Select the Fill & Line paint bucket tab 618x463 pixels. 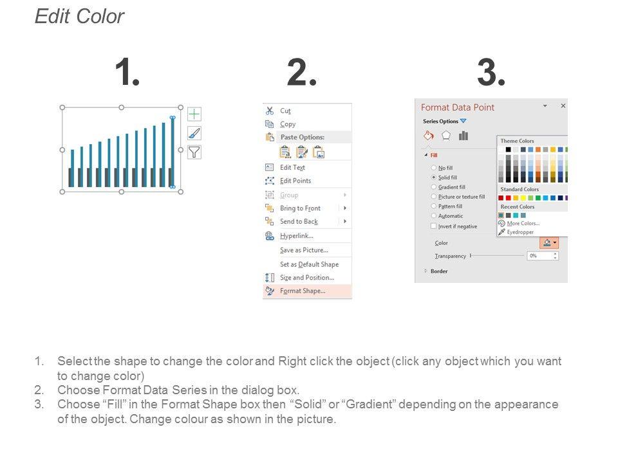(428, 136)
